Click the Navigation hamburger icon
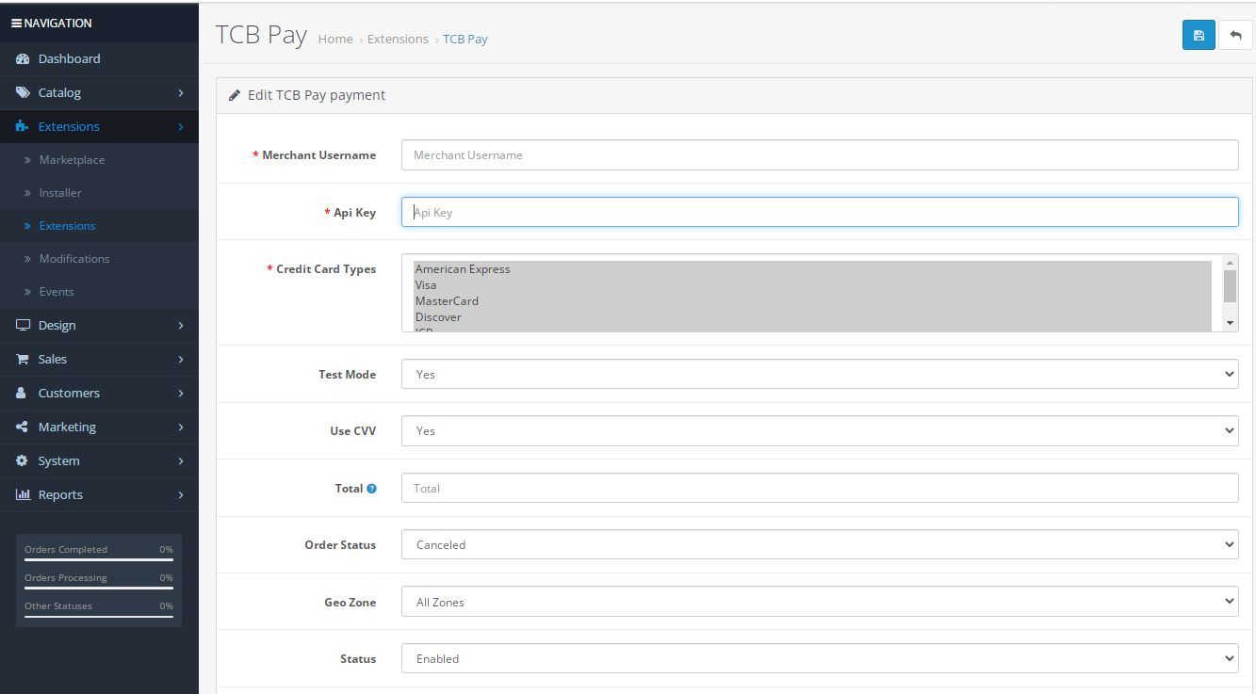This screenshot has height=694, width=1256. pyautogui.click(x=16, y=23)
